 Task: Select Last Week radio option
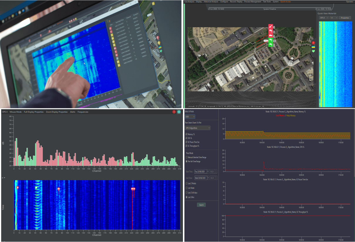pyautogui.click(x=186, y=188)
